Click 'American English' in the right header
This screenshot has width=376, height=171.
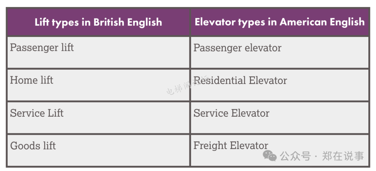point(322,22)
